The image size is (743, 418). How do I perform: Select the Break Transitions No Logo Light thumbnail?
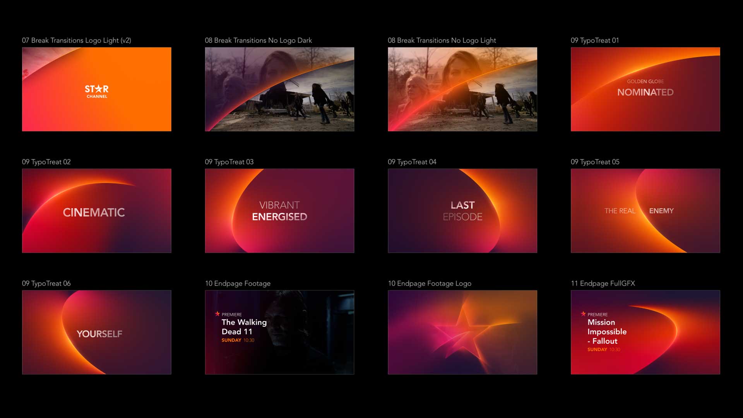(462, 89)
